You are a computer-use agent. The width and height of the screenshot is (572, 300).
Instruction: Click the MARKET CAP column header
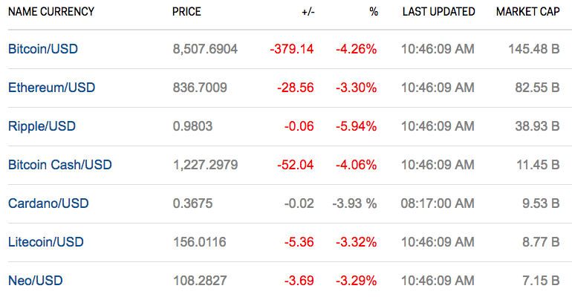527,12
